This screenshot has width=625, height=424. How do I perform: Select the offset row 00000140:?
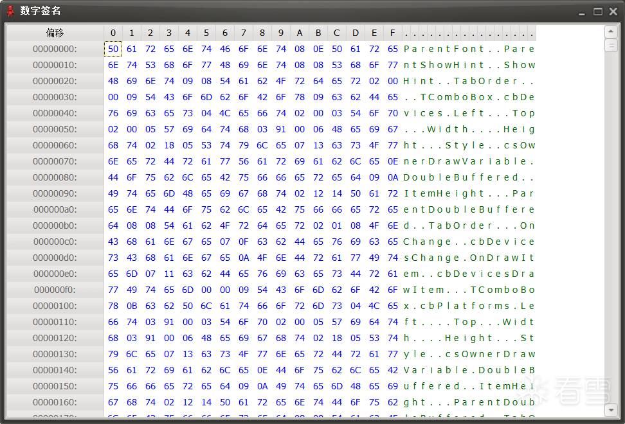(x=55, y=370)
